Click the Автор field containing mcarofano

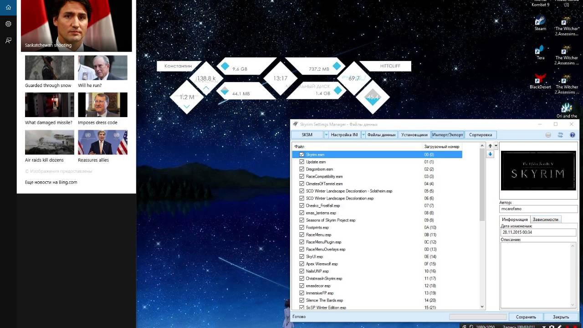pos(538,209)
